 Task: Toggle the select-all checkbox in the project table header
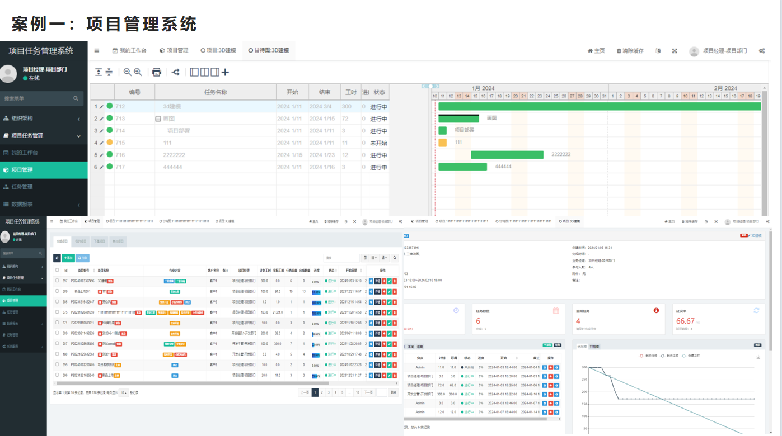click(57, 270)
